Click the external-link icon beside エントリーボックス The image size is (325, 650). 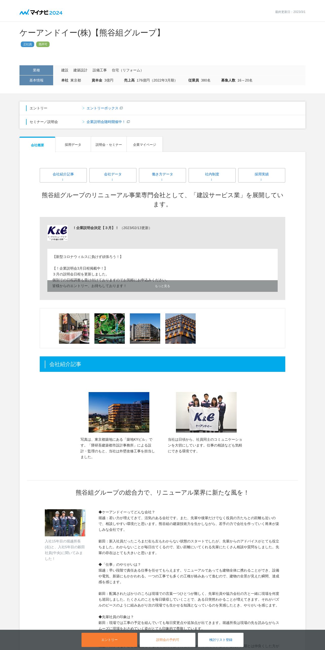121,108
